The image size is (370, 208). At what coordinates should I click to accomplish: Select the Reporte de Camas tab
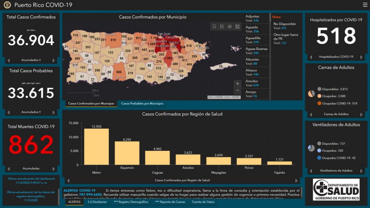(x=170, y=202)
